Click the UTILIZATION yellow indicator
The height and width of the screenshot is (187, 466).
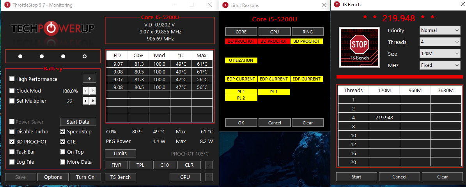click(x=241, y=60)
